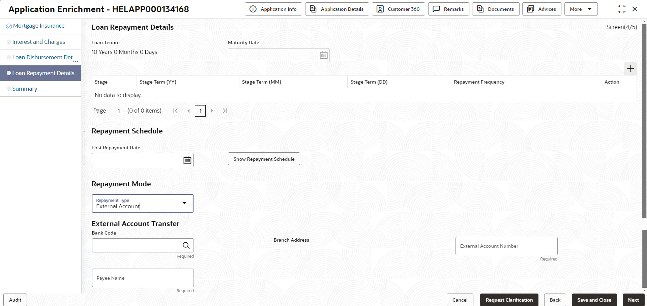Image resolution: width=647 pixels, height=306 pixels.
Task: Open the First Repayment Date calendar icon
Action: (x=187, y=160)
